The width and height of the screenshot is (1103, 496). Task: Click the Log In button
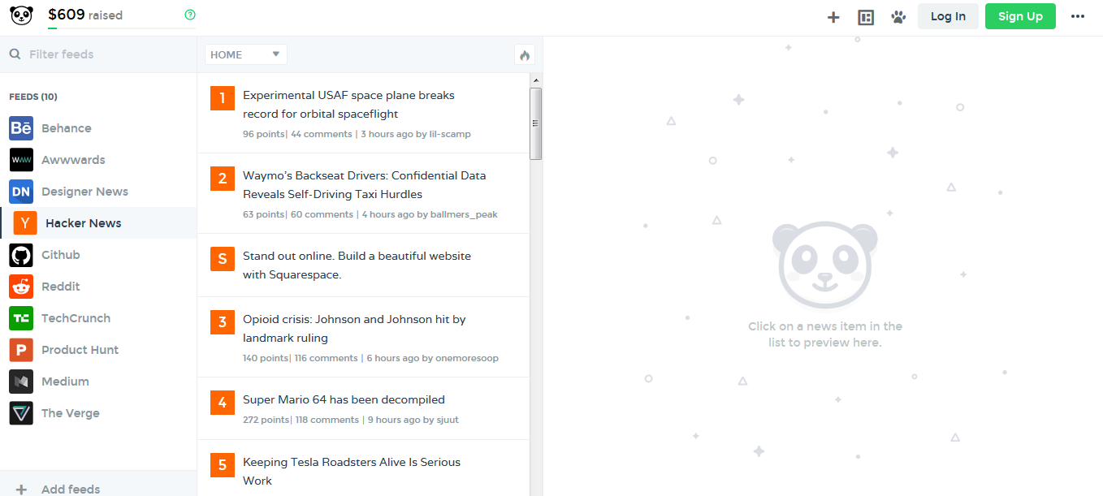pos(948,16)
